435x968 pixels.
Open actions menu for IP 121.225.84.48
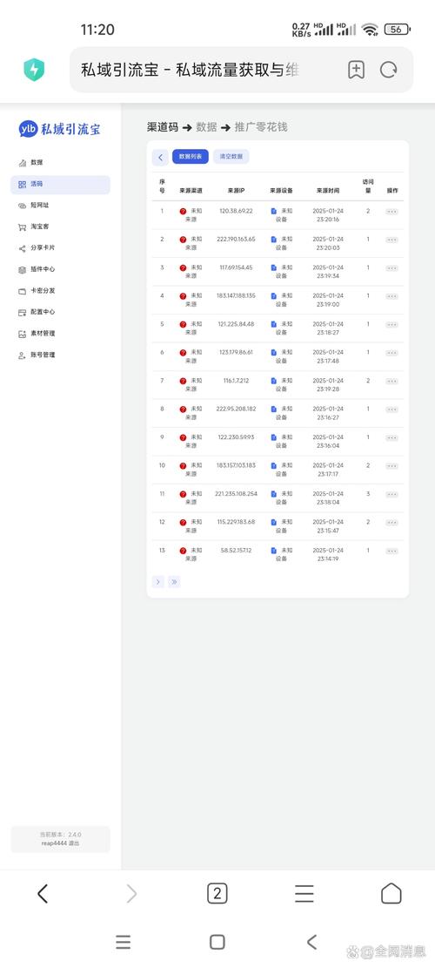(391, 325)
